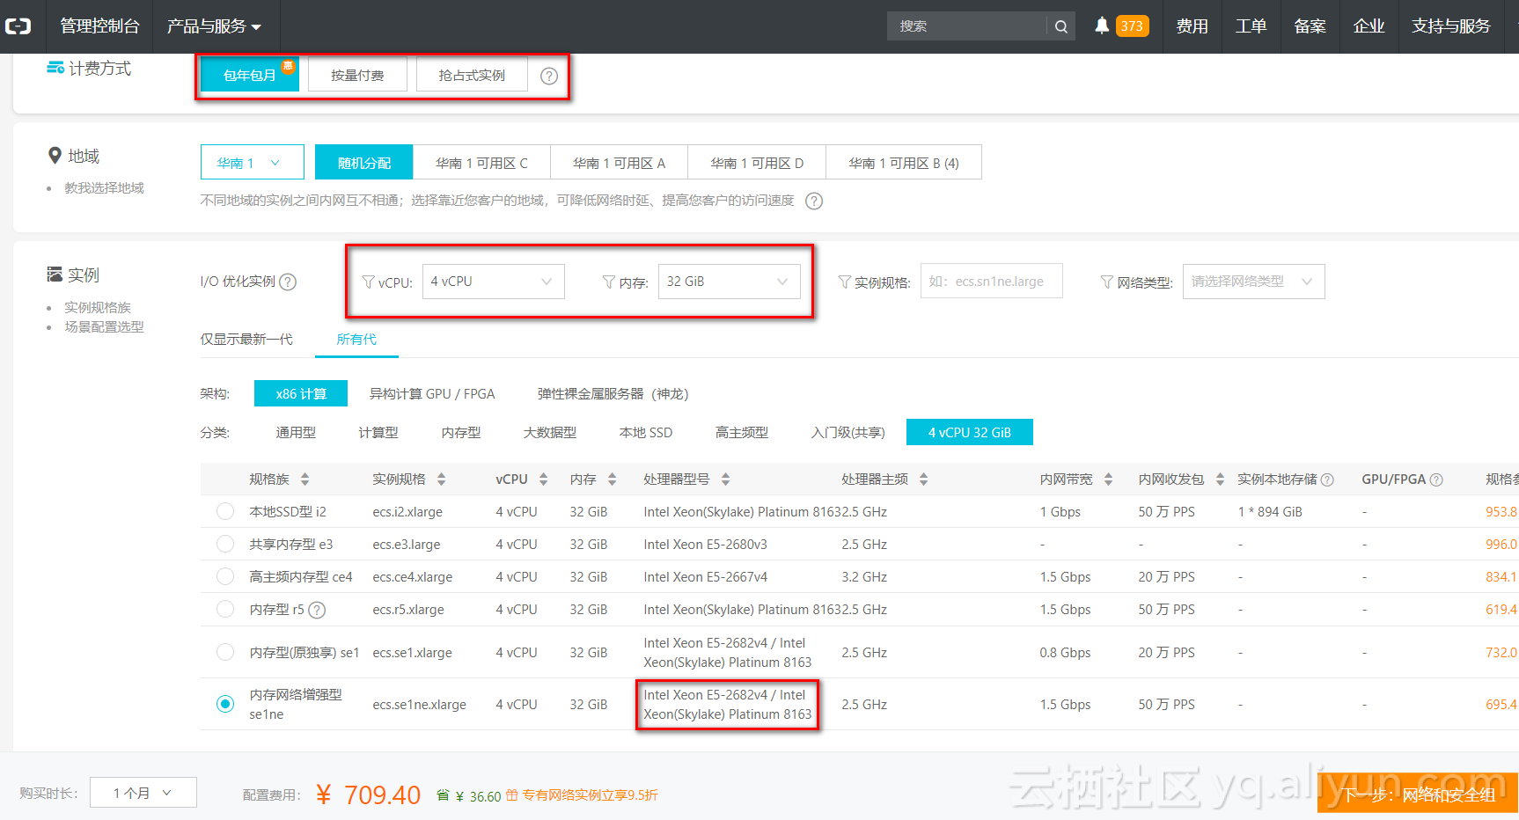
Task: Open the 费用 menu
Action: 1192,26
